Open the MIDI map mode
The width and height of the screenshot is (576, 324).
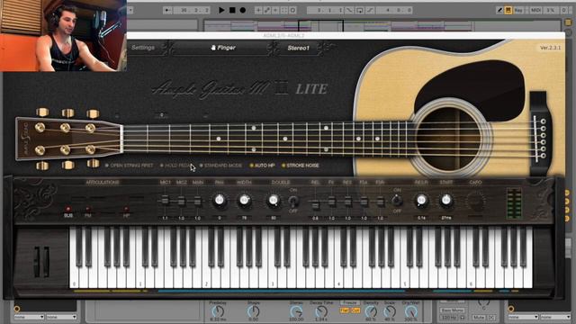coord(535,10)
